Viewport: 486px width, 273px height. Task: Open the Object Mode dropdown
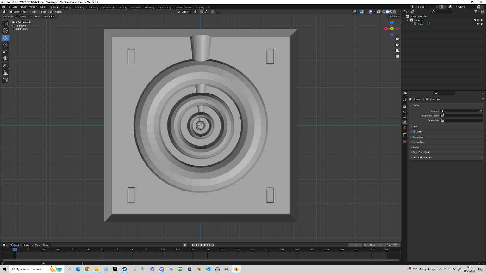tap(19, 12)
